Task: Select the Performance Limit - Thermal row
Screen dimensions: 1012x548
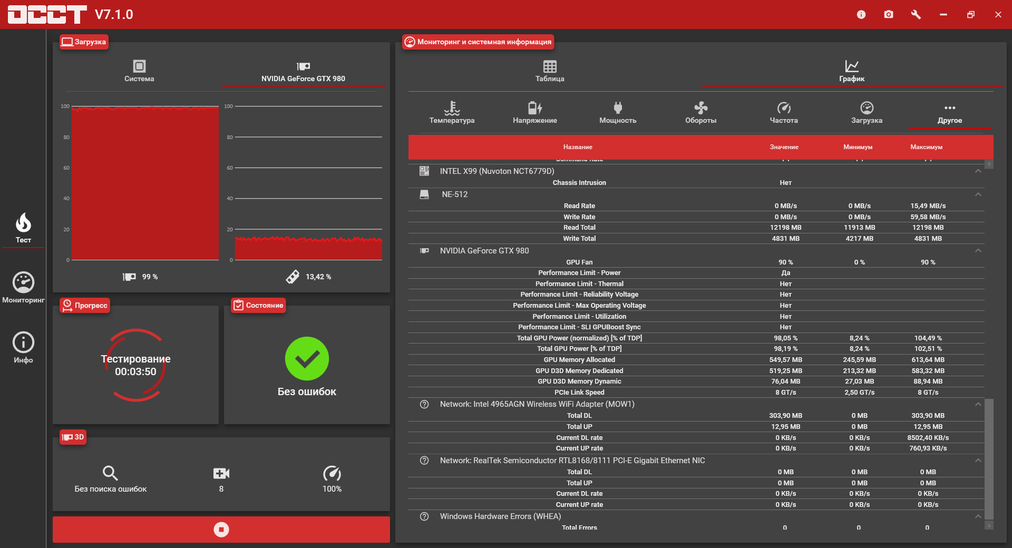Action: 696,284
